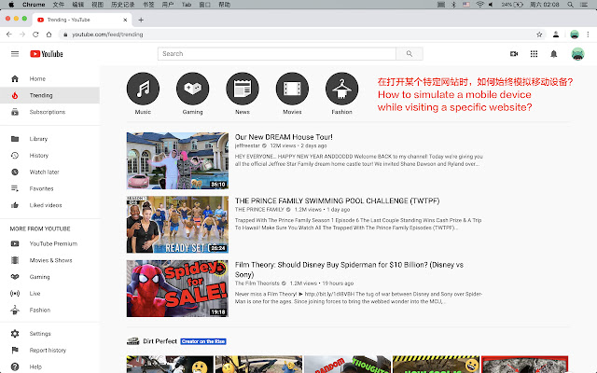Open History in the sidebar
Viewport: 597px width, 373px height.
[x=39, y=155]
